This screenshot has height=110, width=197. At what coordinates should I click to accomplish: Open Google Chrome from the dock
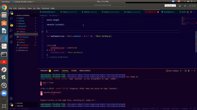click(4, 7)
